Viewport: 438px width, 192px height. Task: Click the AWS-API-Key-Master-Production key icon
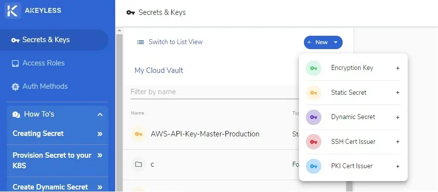pos(139,134)
